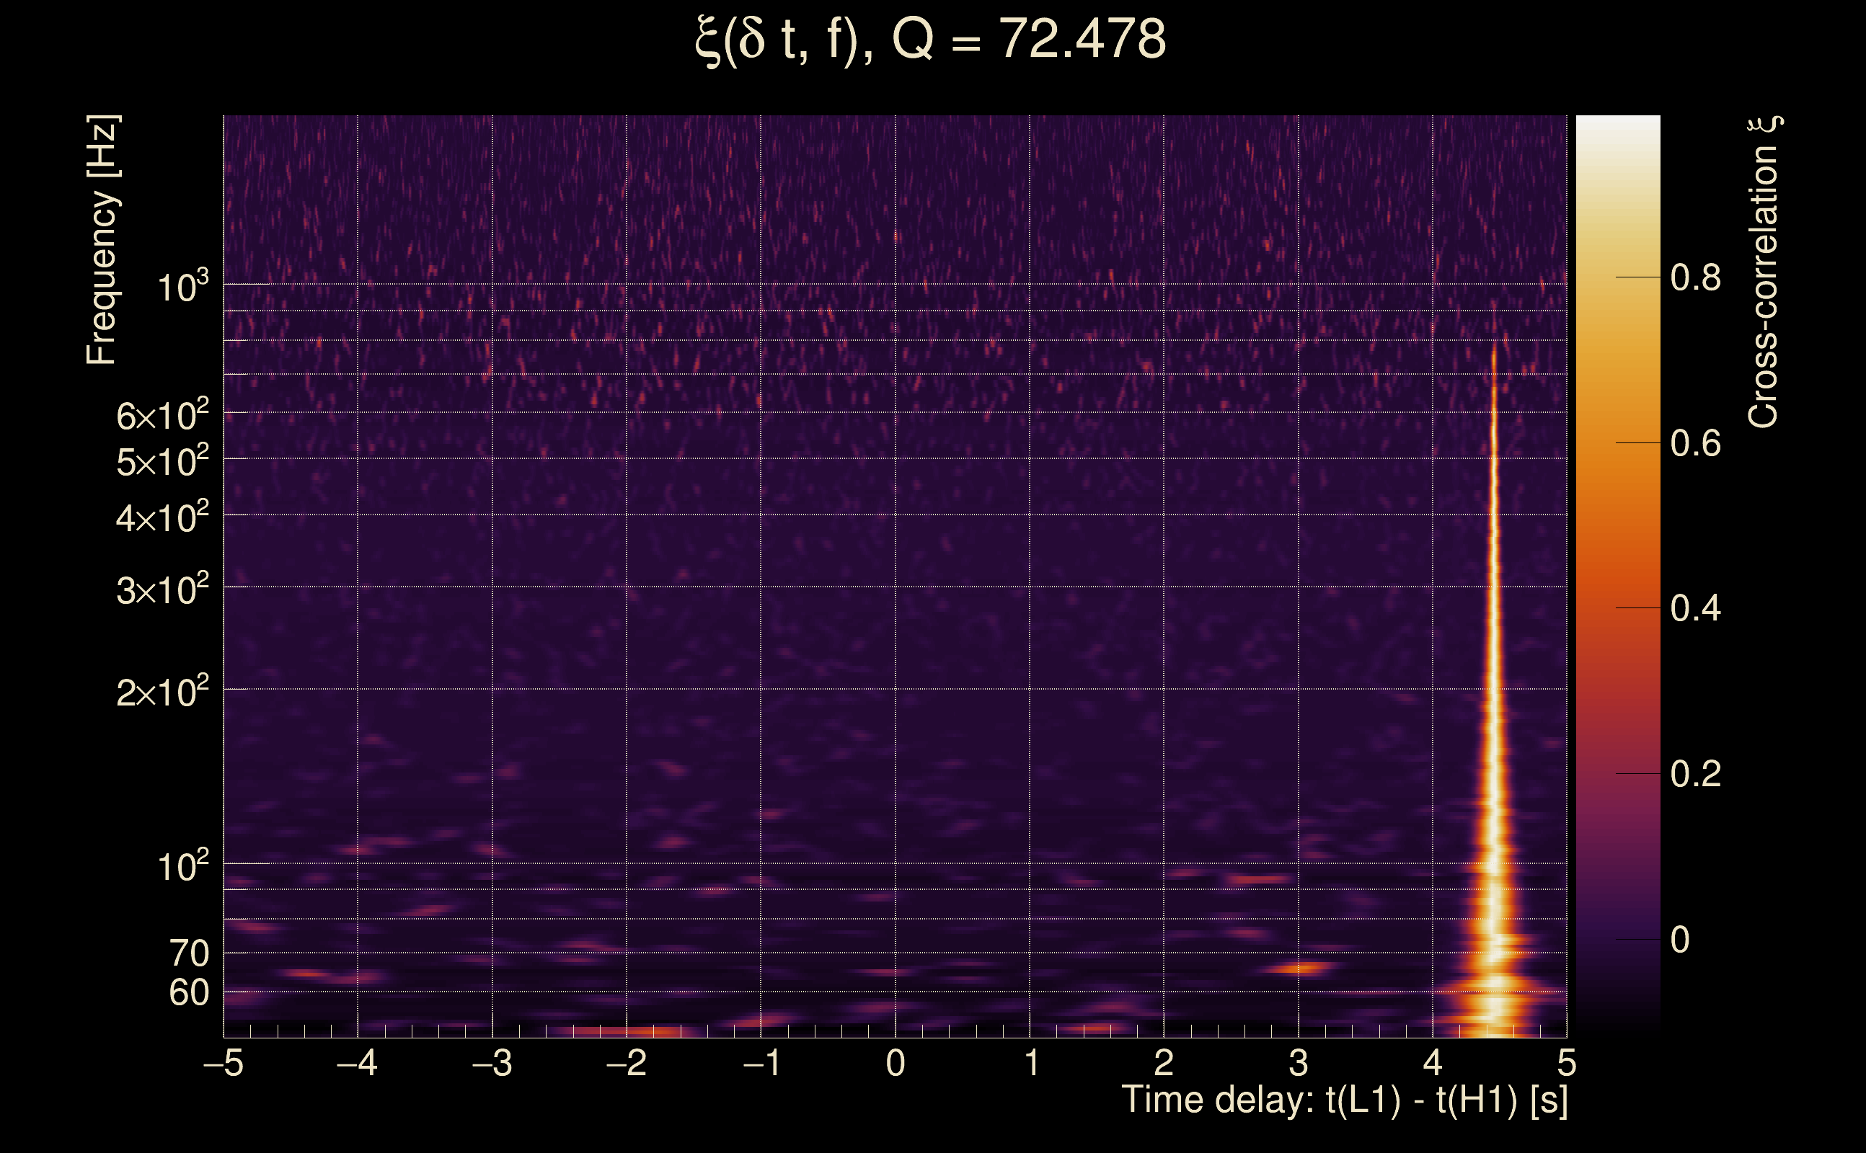The width and height of the screenshot is (1866, 1153).
Task: Click the x-axis tick label 3
Action: click(x=1299, y=1062)
